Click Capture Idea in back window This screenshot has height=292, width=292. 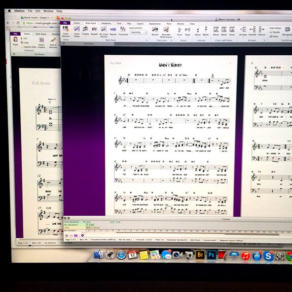pos(28,47)
